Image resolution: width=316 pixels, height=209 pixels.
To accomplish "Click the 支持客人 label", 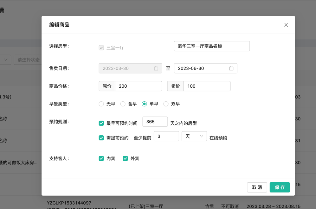I will (59, 158).
